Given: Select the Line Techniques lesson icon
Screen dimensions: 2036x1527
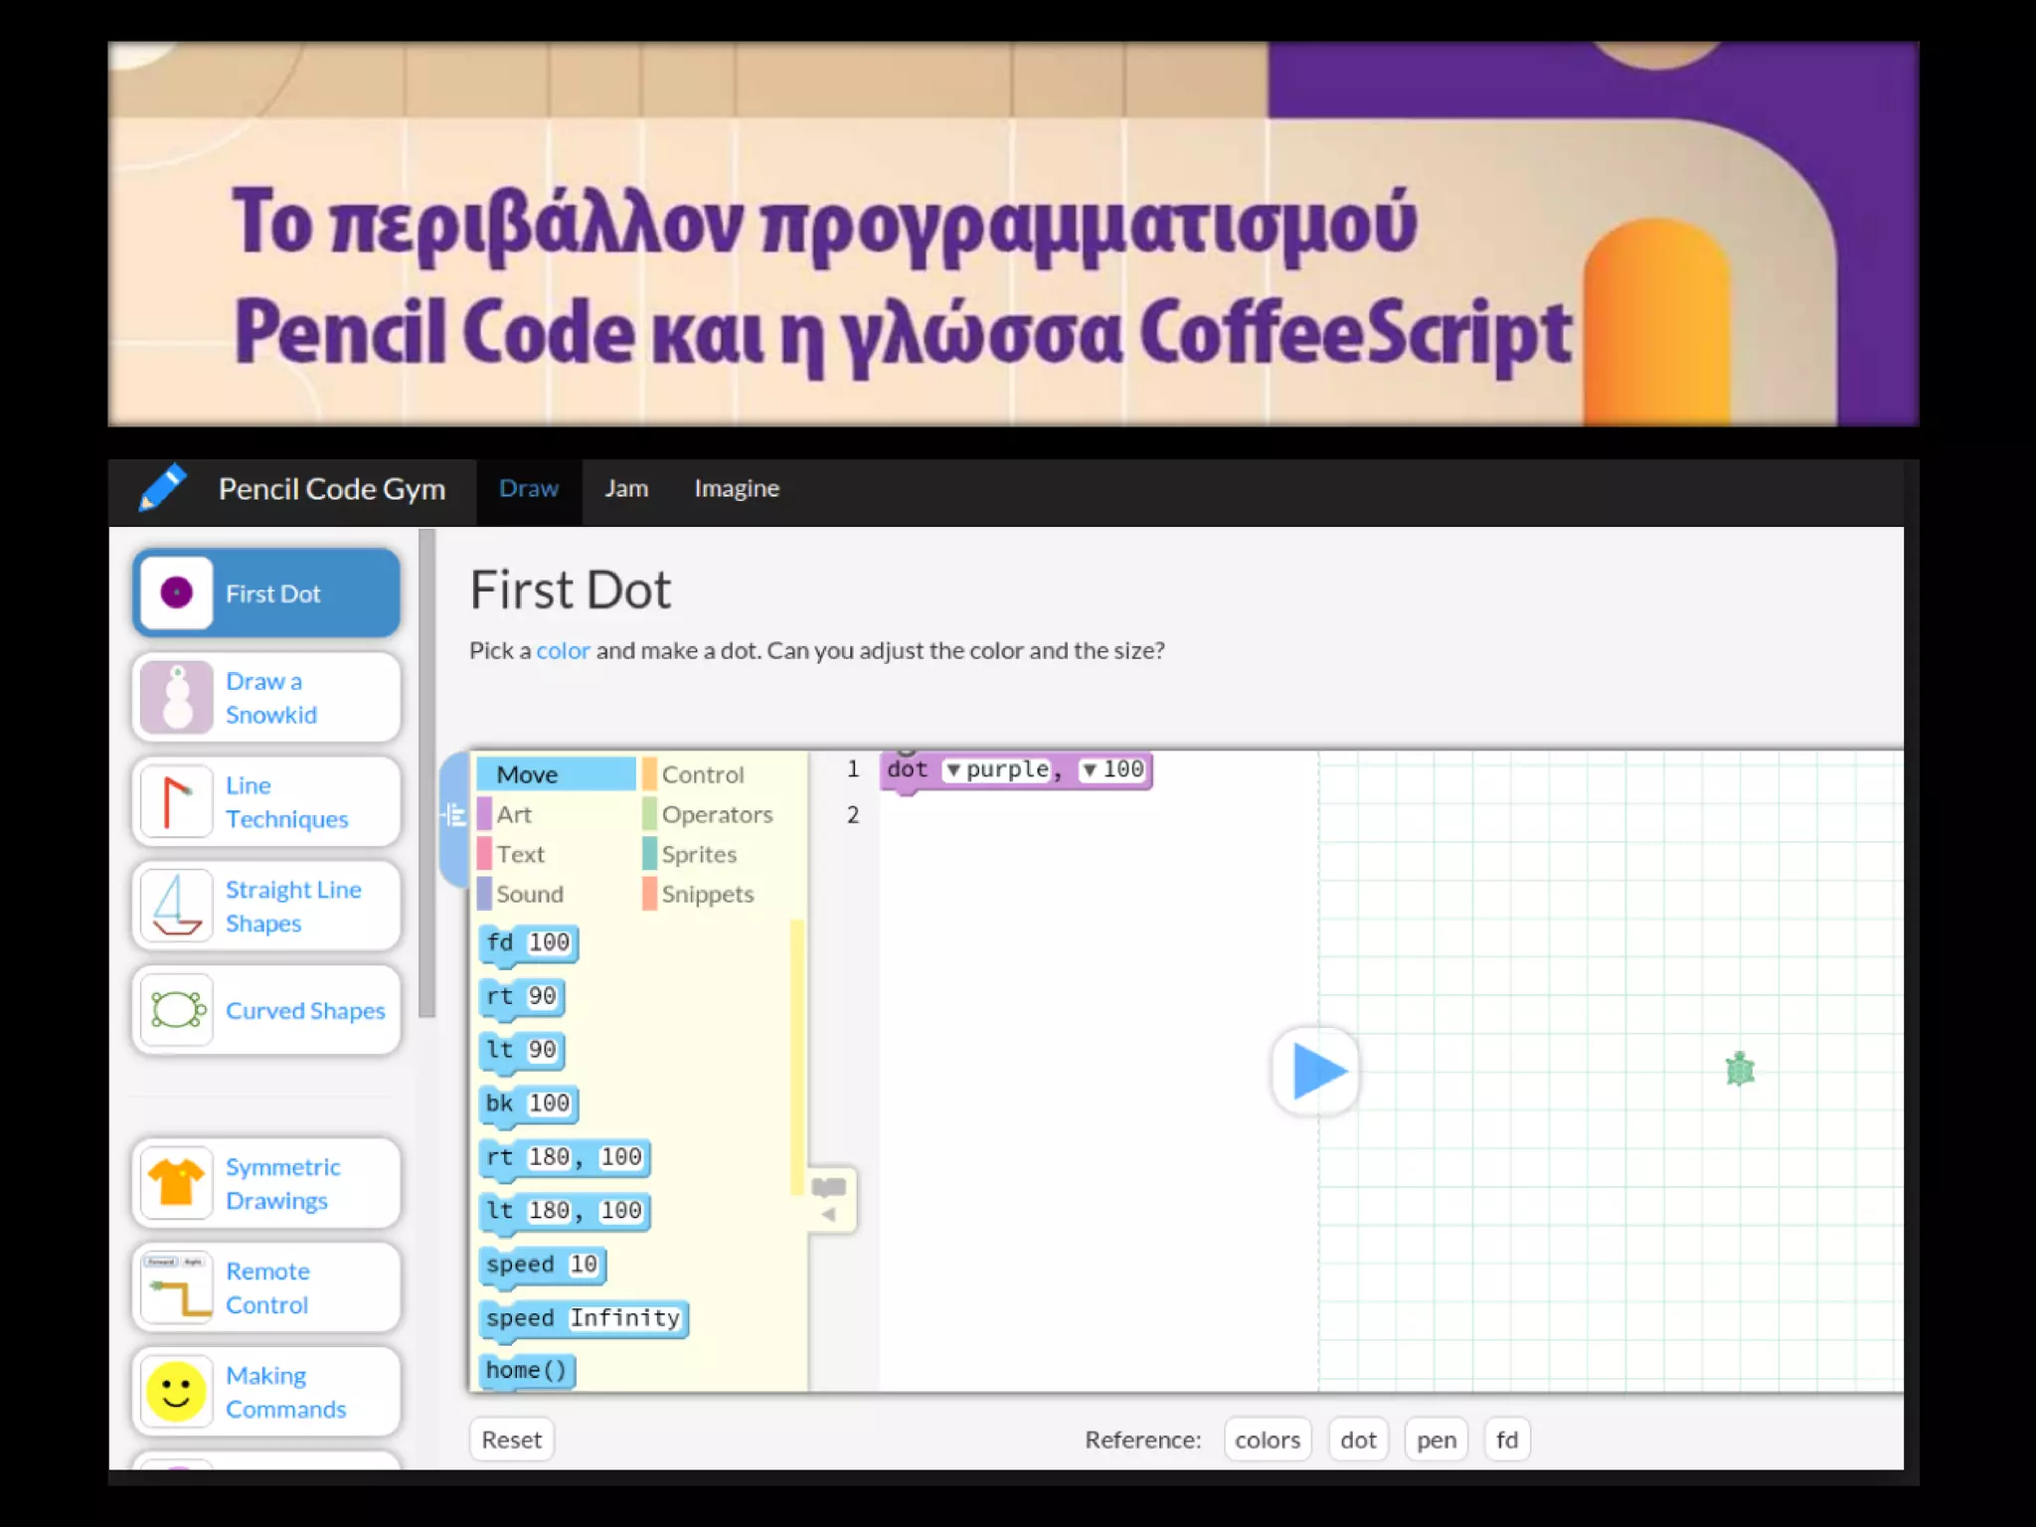Looking at the screenshot, I should [177, 802].
